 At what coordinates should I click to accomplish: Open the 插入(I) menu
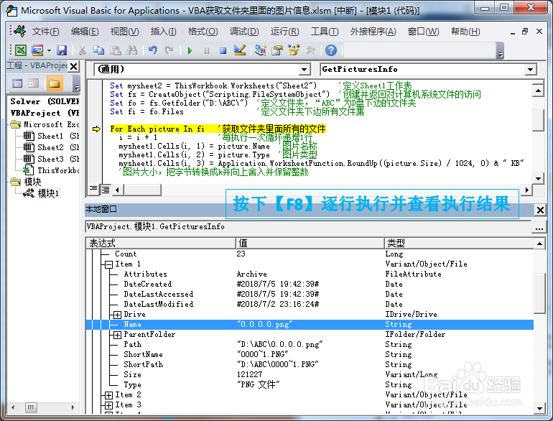(163, 32)
